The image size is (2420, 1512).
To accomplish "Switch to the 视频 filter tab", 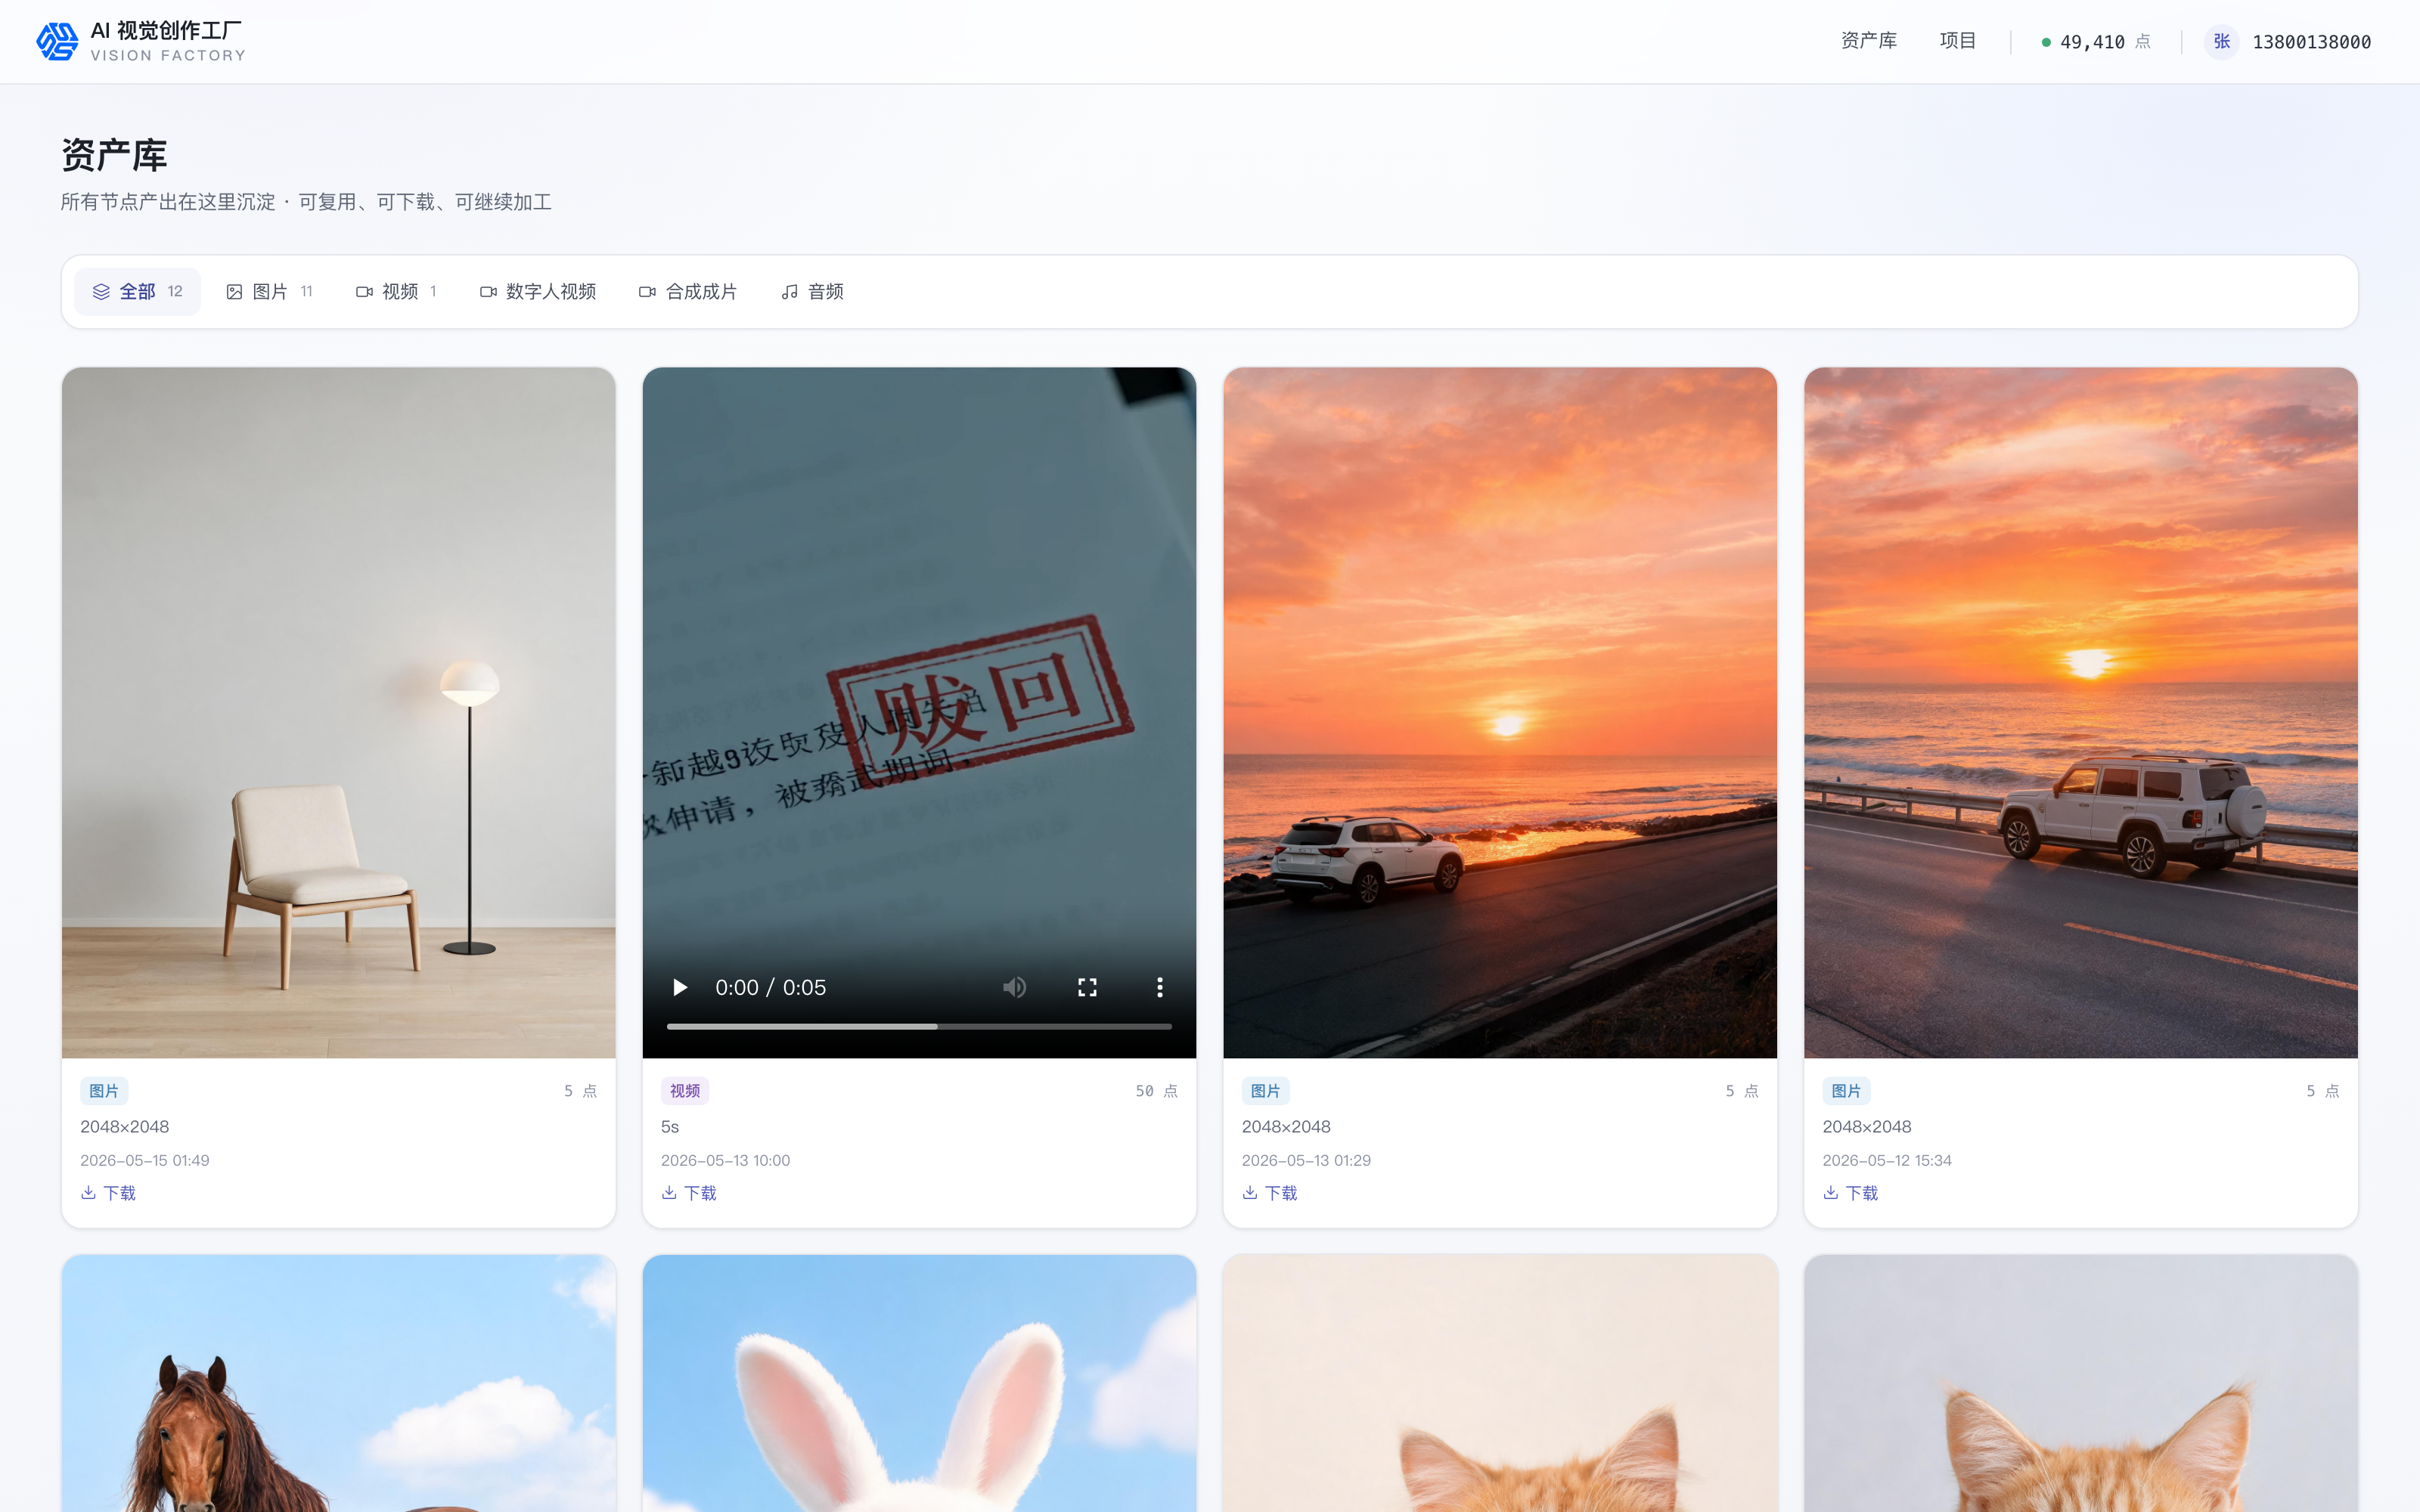I will 396,291.
